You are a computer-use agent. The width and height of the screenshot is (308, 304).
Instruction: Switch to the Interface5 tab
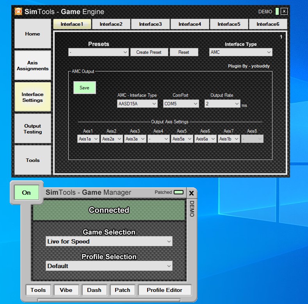[229, 24]
